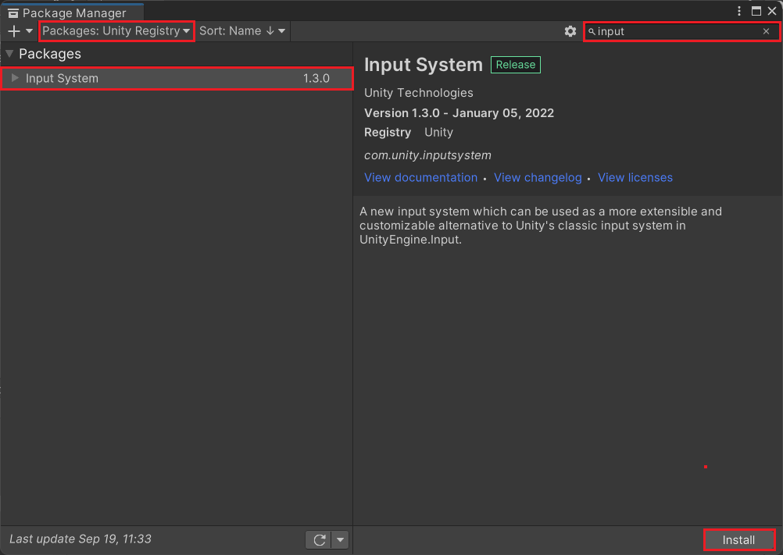Click the Release tag label

point(515,65)
